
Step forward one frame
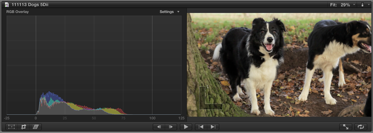pos(171,127)
